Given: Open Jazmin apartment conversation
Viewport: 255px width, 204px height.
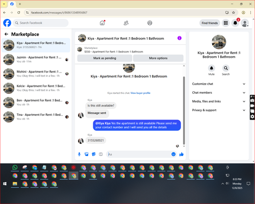Looking at the screenshot, I should 36,60.
